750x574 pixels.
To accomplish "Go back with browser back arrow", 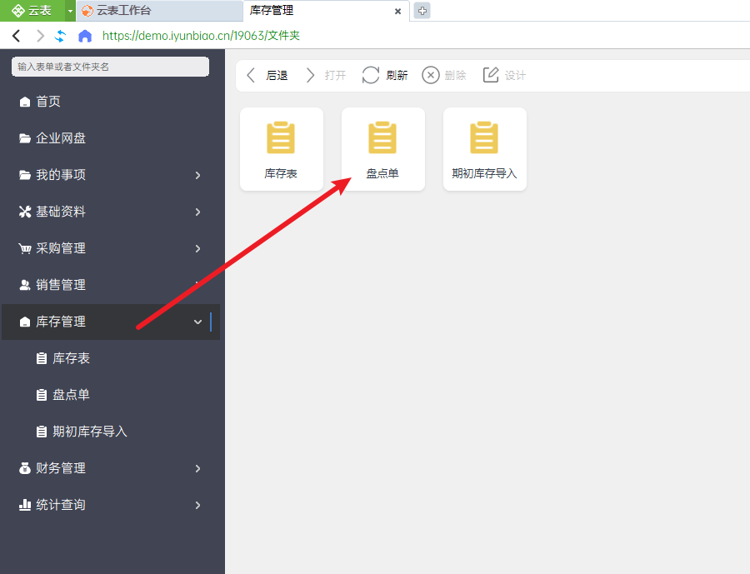I will [17, 35].
